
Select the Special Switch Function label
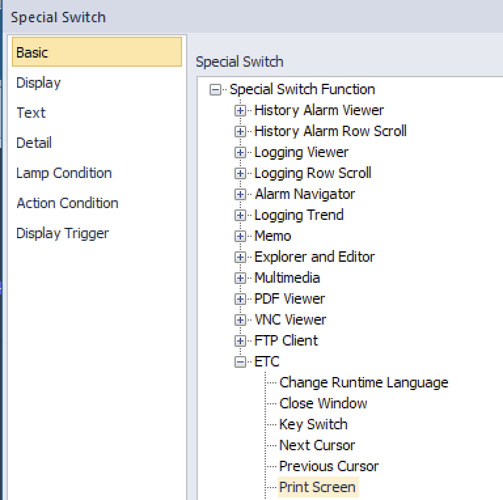(302, 90)
